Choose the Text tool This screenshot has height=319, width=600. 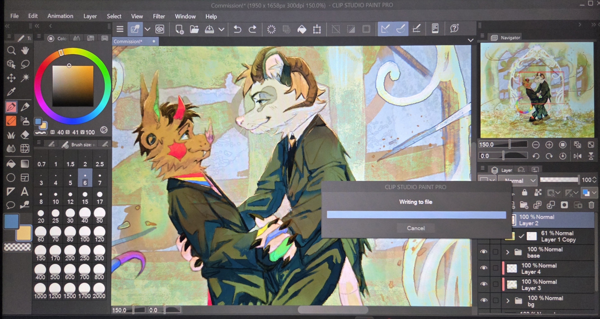[x=25, y=191]
